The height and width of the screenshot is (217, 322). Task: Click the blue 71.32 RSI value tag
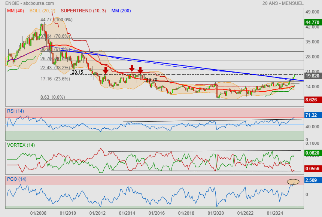click(x=311, y=115)
